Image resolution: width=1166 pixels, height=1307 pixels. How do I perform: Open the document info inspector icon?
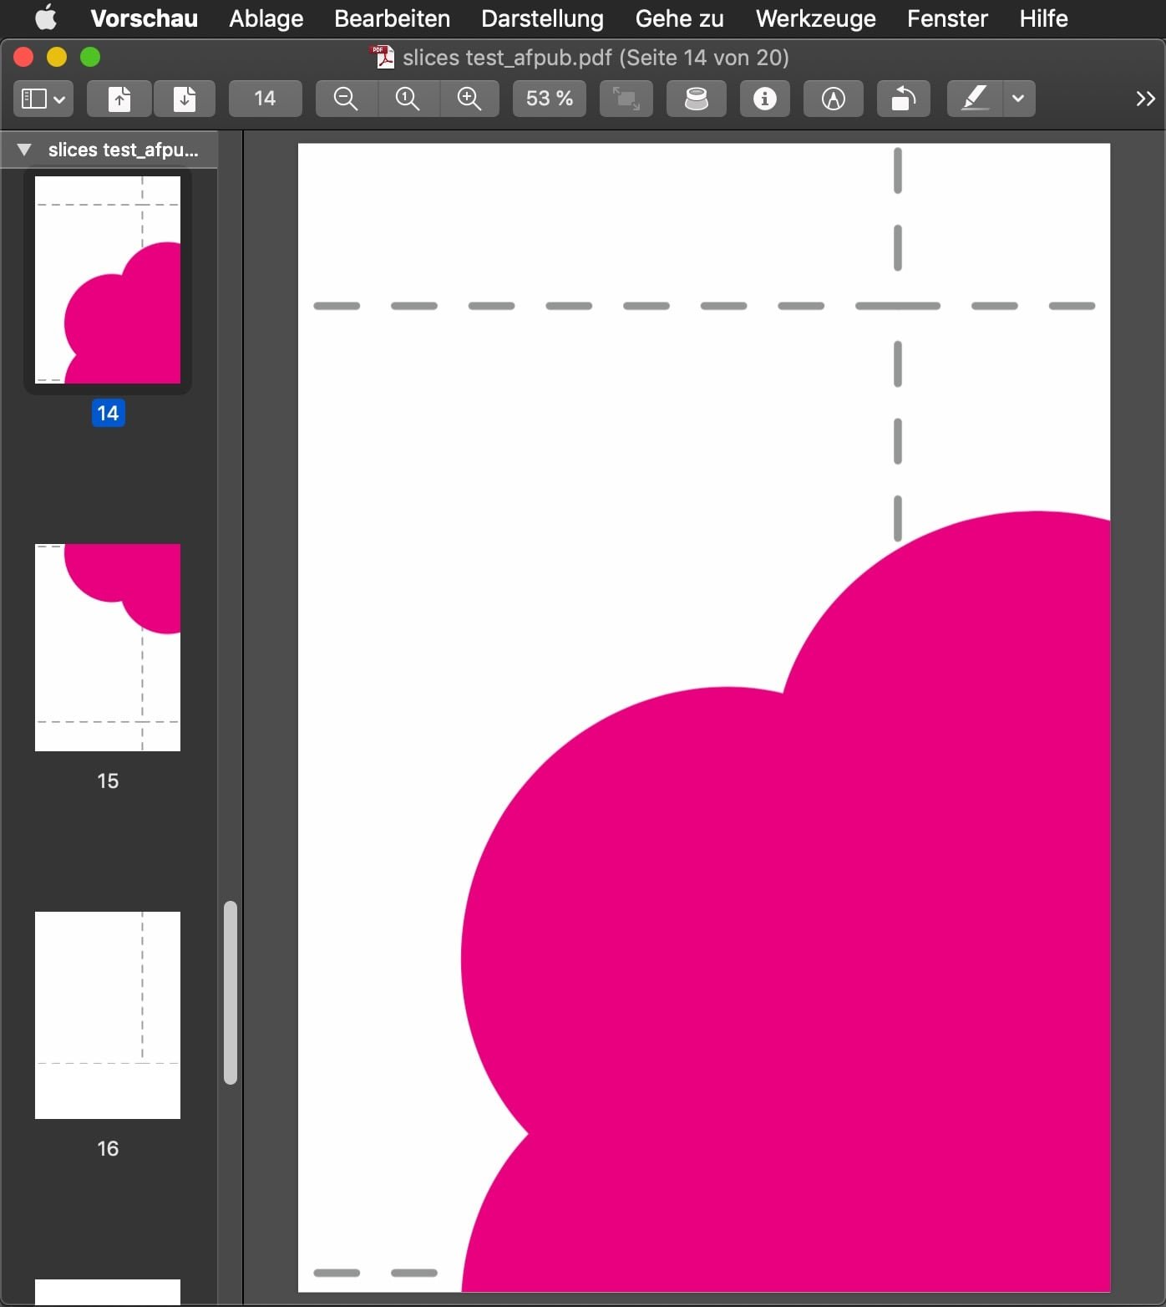[765, 99]
